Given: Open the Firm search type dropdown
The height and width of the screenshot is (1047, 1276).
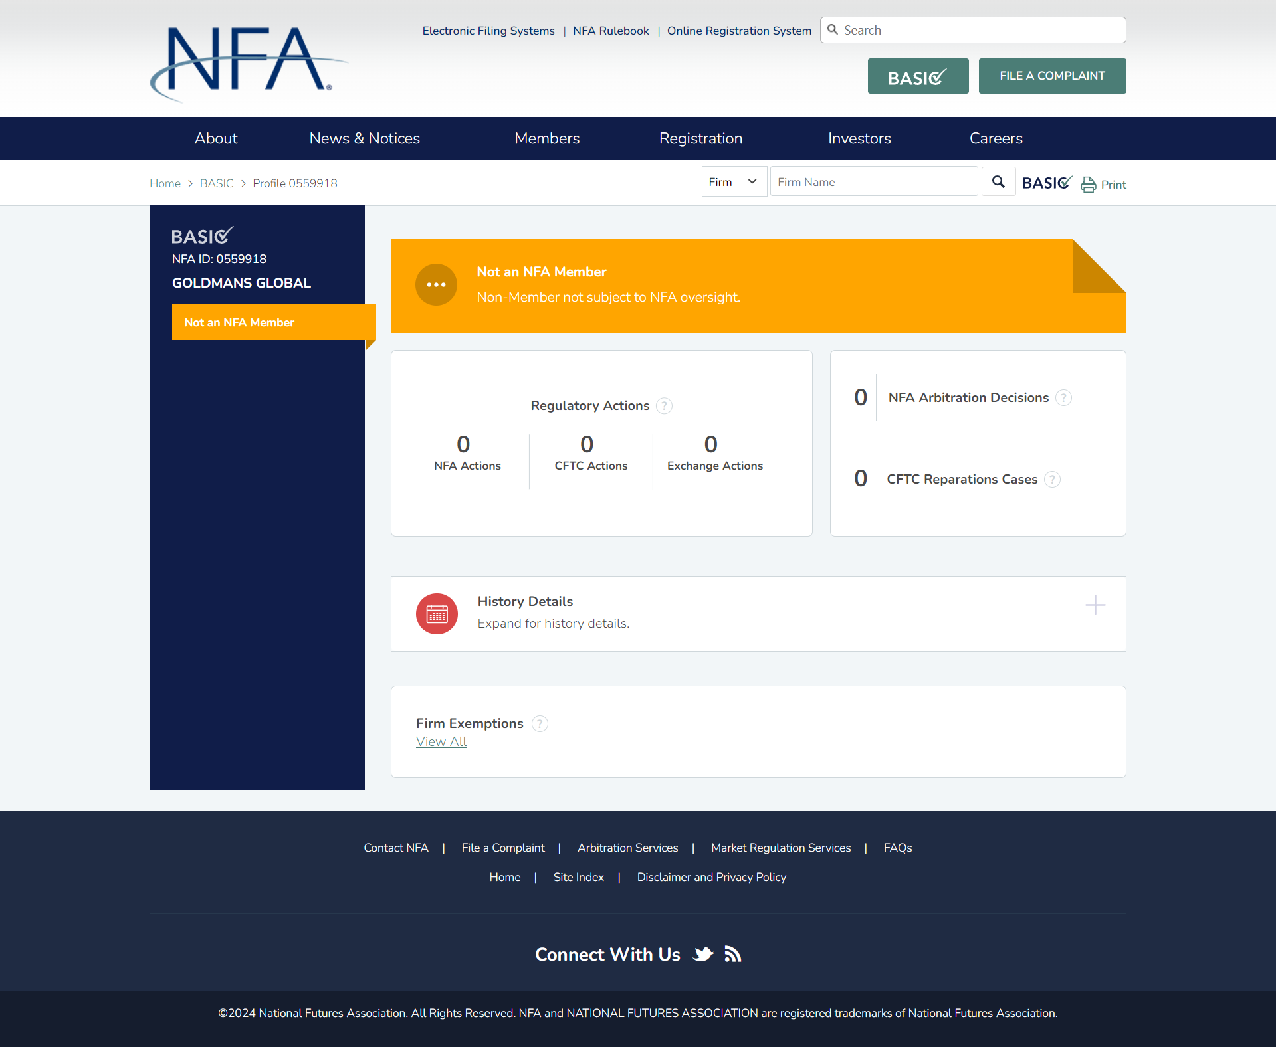Looking at the screenshot, I should [734, 181].
